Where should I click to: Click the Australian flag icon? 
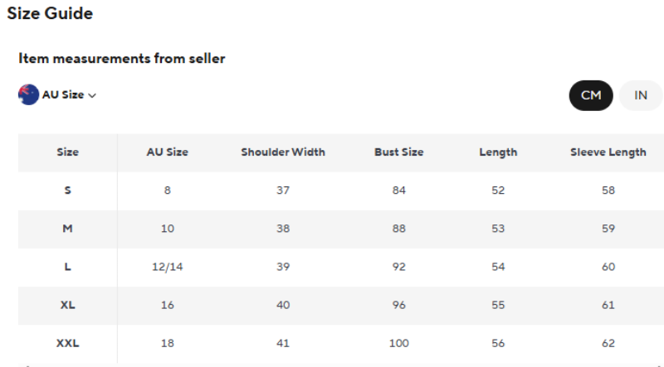click(28, 94)
